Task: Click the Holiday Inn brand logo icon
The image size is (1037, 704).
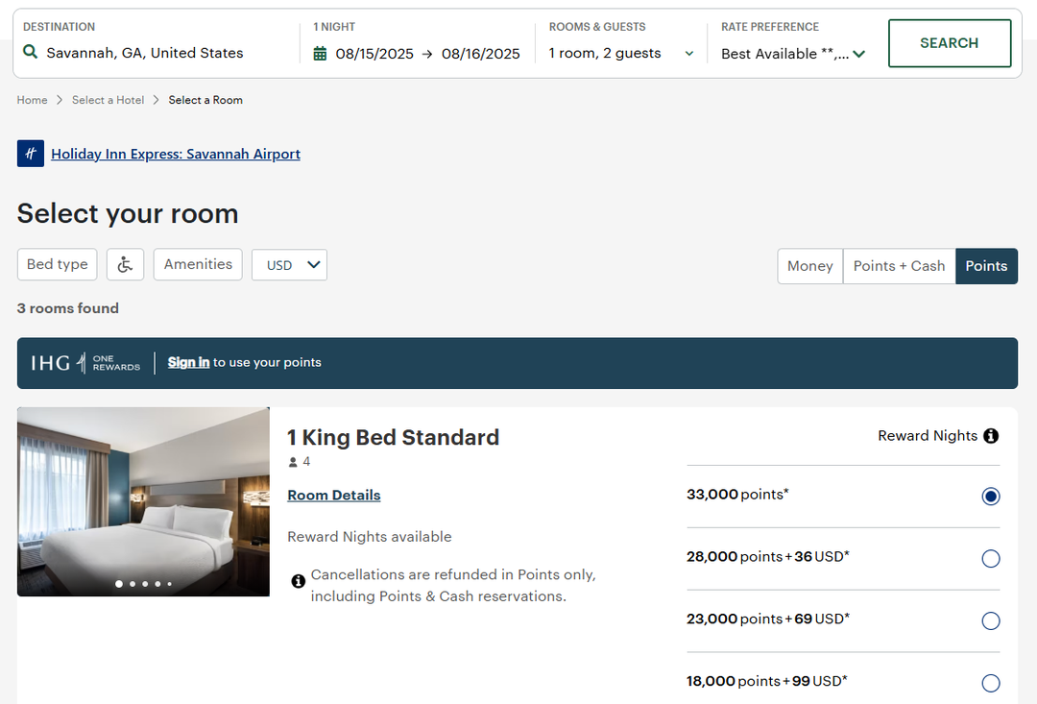Action: pos(30,154)
